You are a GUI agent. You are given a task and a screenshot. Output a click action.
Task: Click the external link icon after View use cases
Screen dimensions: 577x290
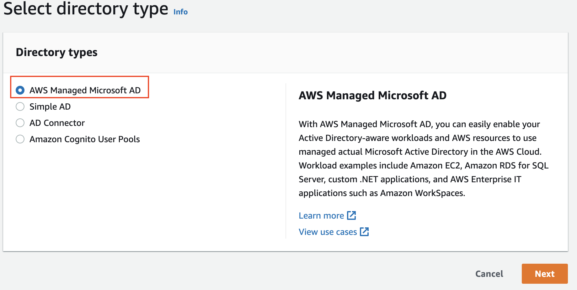[364, 231]
